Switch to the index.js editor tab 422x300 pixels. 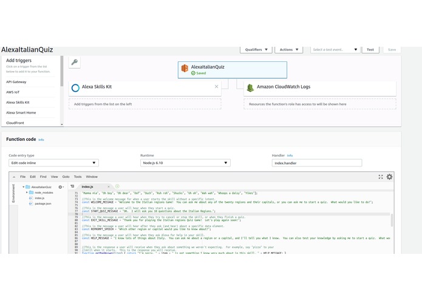87,186
